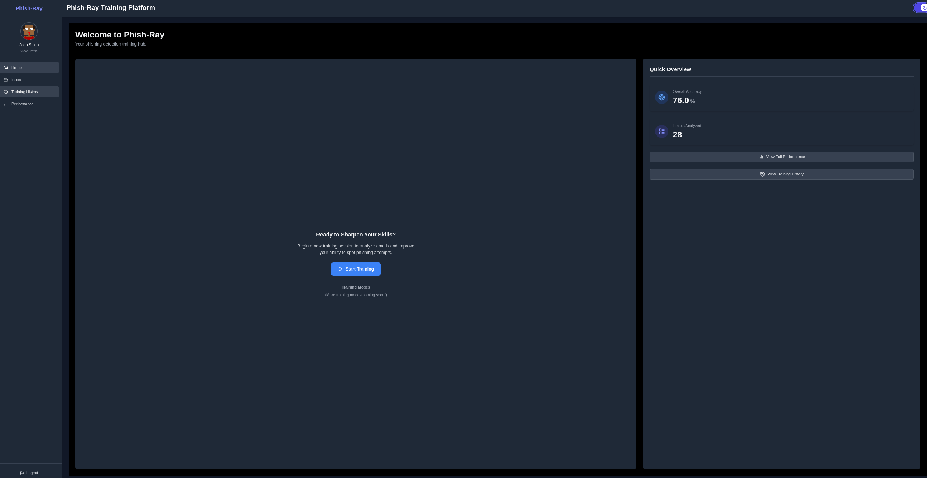Image resolution: width=927 pixels, height=478 pixels.
Task: Click the Emails Analyzed list icon
Action: (x=661, y=131)
